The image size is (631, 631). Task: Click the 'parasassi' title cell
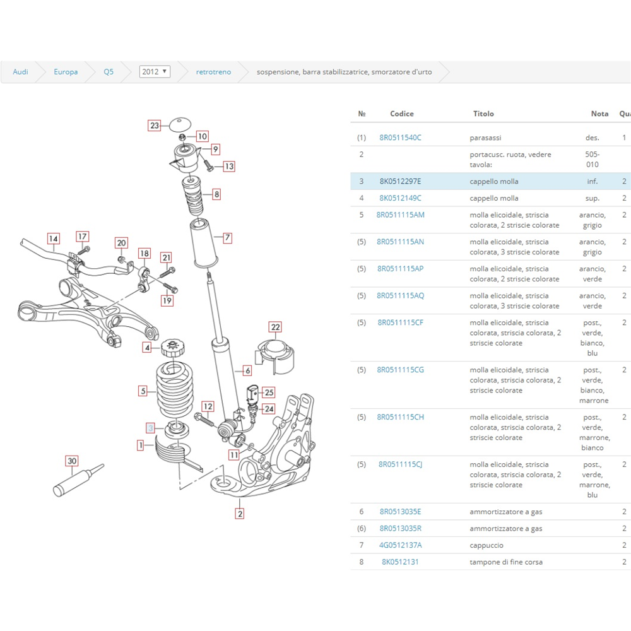coord(485,138)
